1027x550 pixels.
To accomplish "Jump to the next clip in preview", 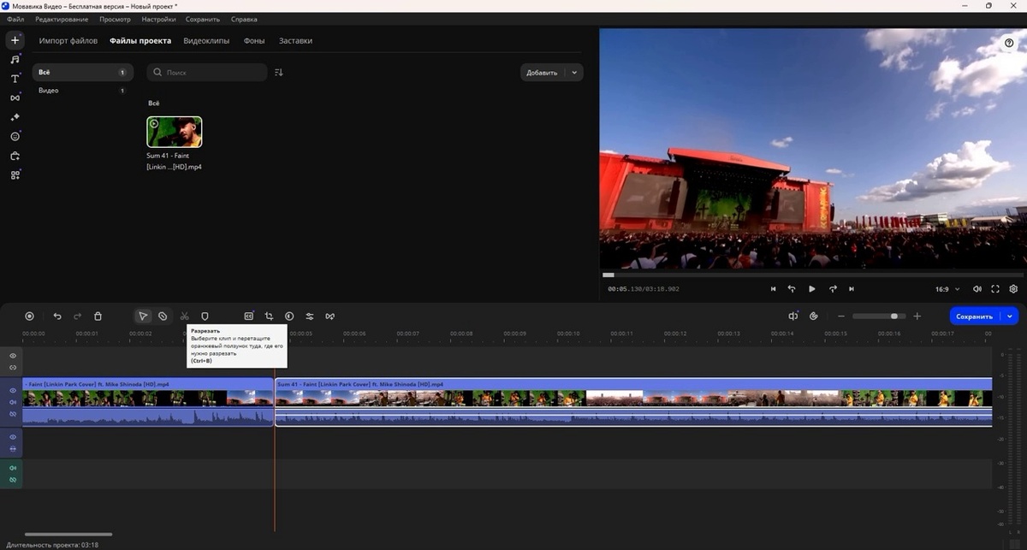I will (852, 289).
